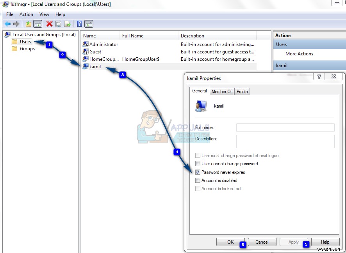Screen dimensions: 346x253
Task: Show or hide the Action pane icon
Action: 89,23
